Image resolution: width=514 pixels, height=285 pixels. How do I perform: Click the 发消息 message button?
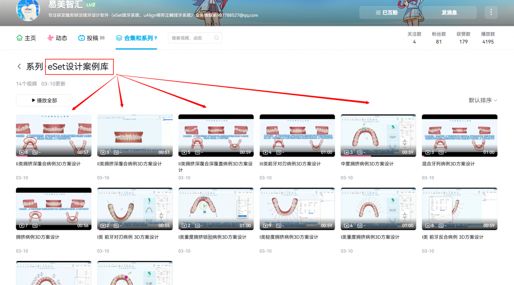[449, 13]
